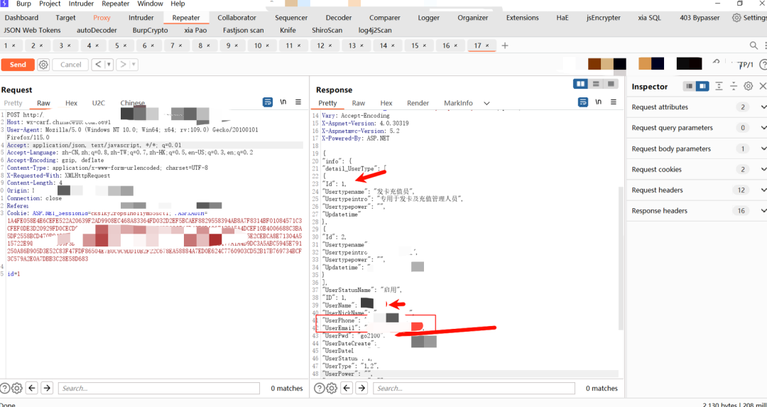The image size is (767, 407).
Task: Click the Response search input field
Action: (x=474, y=389)
